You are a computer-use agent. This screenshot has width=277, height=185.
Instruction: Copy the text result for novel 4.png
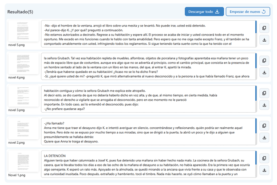[264, 60]
